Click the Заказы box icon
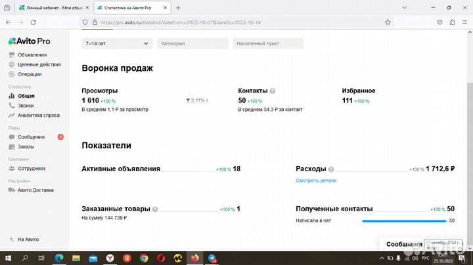Viewport: 473px width, 265px height. tap(12, 147)
